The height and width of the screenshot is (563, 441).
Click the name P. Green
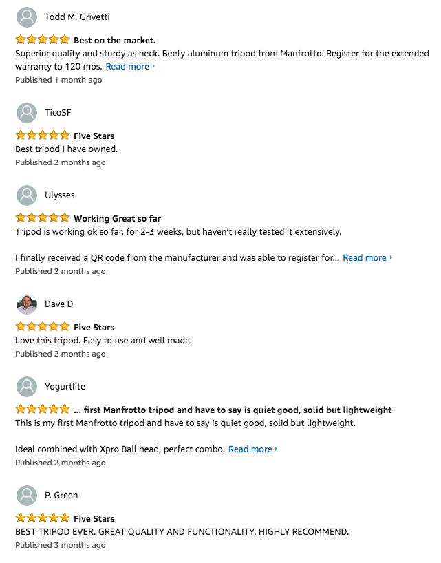point(61,496)
